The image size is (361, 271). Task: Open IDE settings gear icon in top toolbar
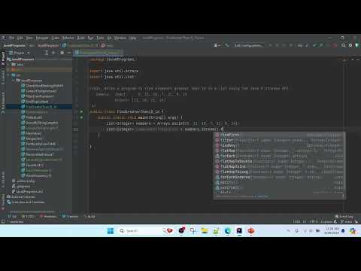[x=350, y=45]
